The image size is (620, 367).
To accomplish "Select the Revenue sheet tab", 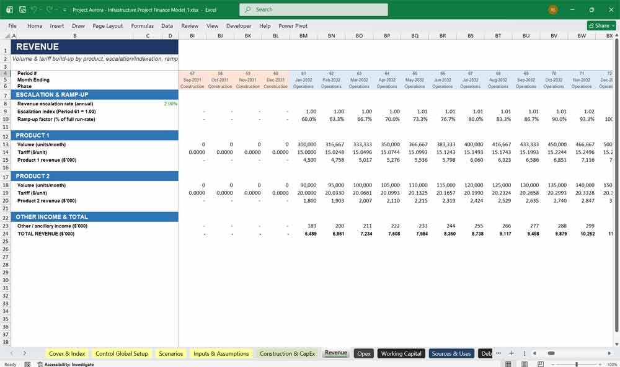I will [x=335, y=353].
